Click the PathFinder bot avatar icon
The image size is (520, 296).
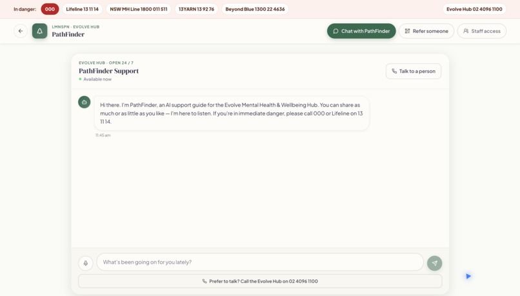pyautogui.click(x=85, y=102)
